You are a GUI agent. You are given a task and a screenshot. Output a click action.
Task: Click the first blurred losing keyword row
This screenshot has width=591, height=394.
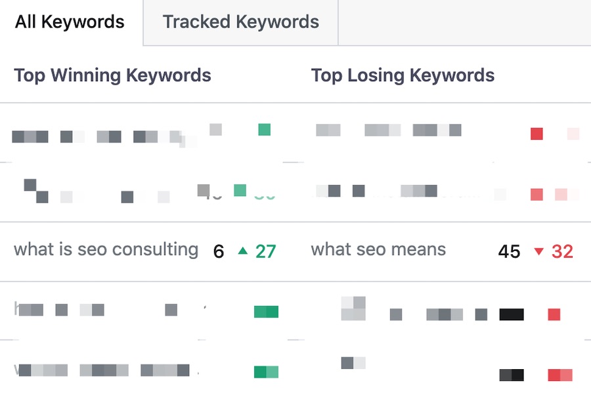(x=447, y=132)
